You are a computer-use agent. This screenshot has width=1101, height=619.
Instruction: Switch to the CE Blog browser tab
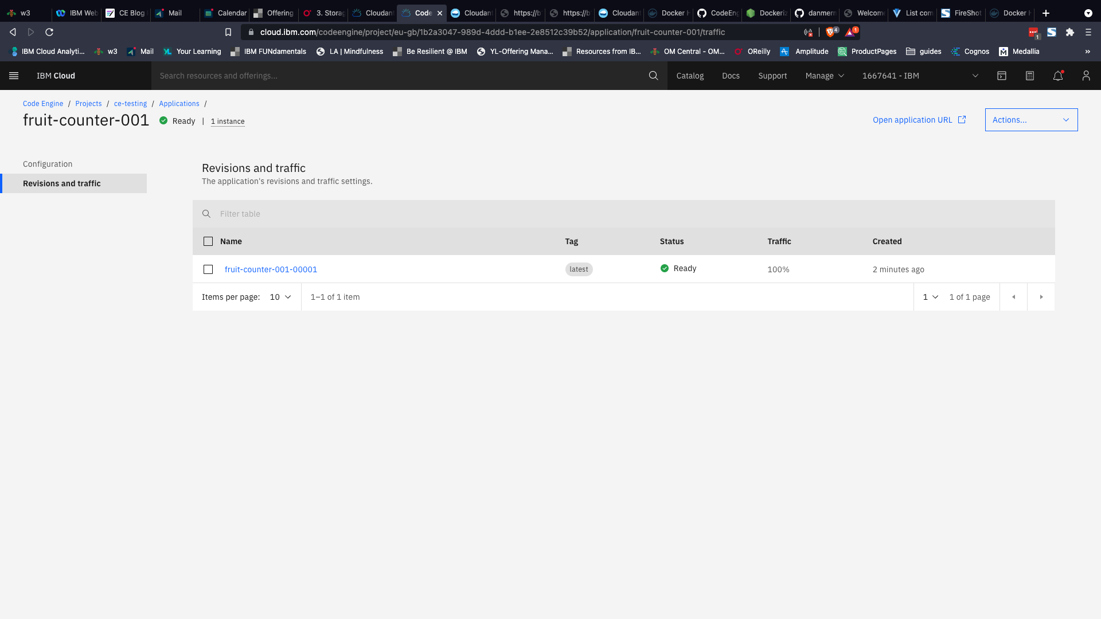pos(126,13)
